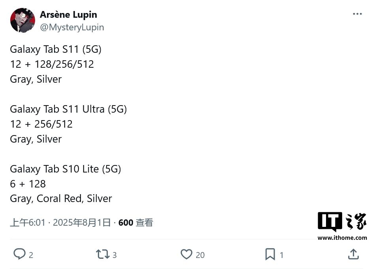Open the @MysteryLupin handle link
Image resolution: width=373 pixels, height=269 pixels.
(72, 27)
